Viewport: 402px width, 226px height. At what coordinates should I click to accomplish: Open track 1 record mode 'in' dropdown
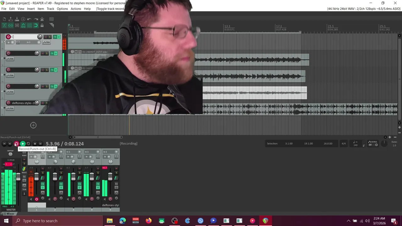coord(10,42)
